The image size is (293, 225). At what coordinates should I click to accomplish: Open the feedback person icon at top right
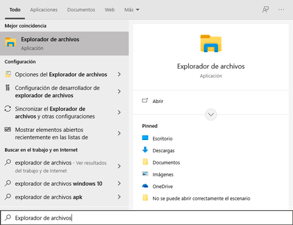(265, 9)
